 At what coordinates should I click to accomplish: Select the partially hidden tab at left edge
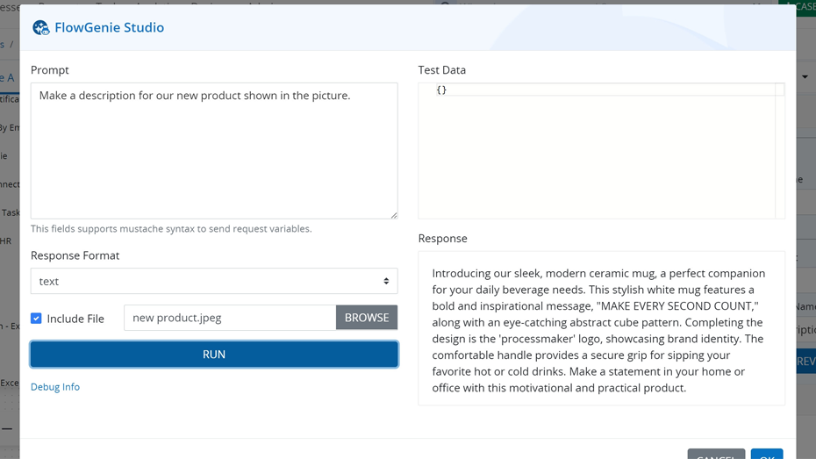pos(7,78)
